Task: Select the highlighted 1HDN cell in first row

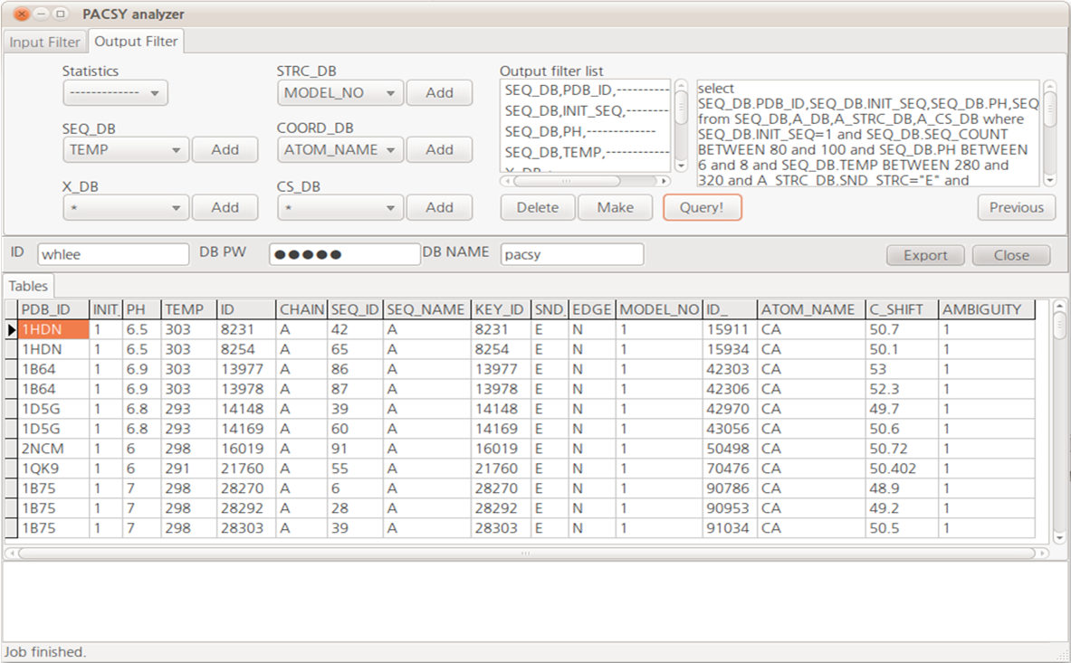Action: tap(54, 329)
